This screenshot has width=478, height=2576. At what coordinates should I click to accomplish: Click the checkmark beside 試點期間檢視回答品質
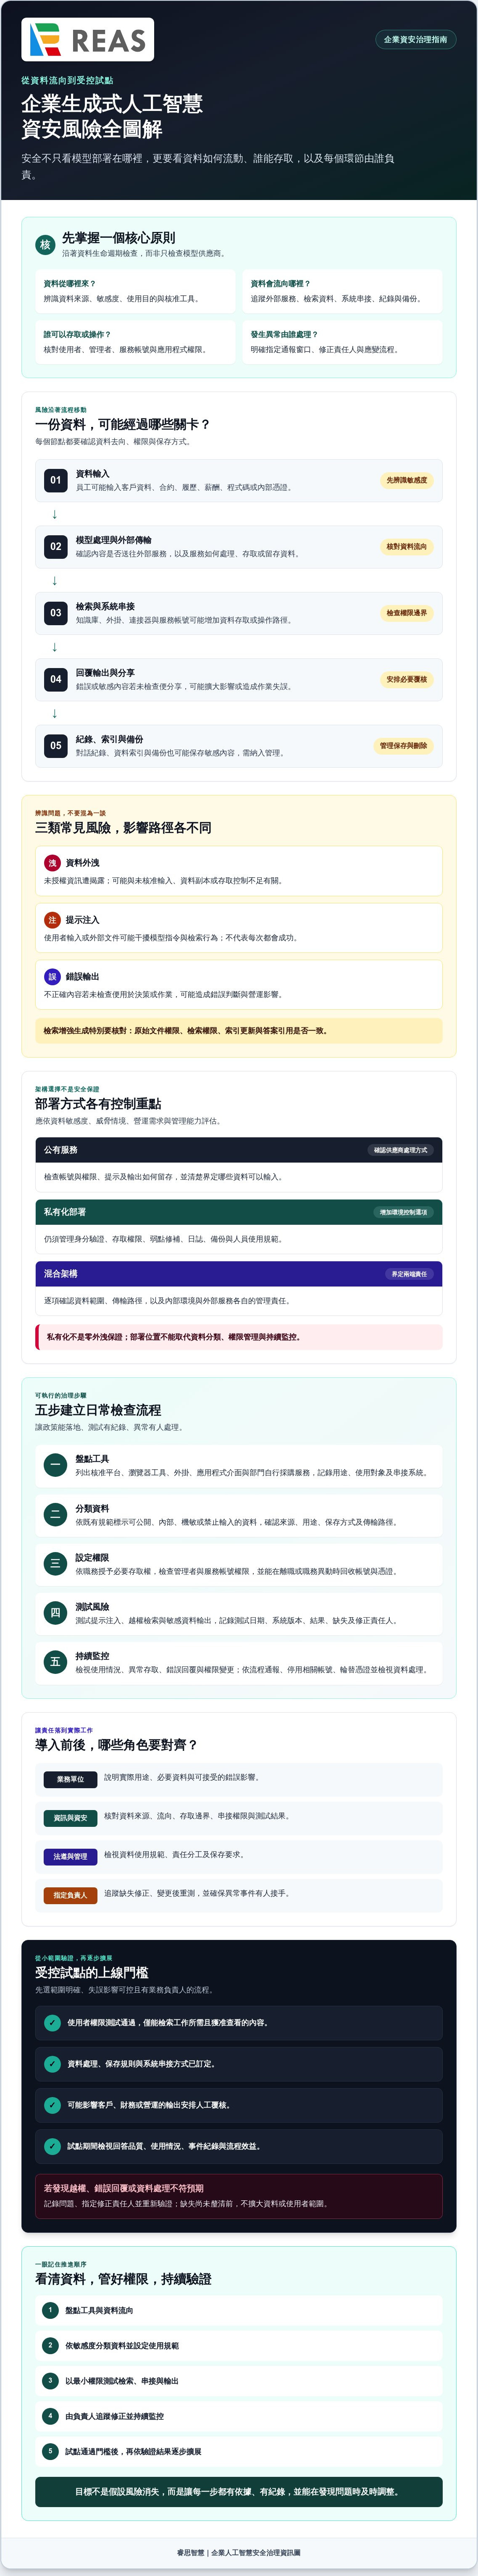coord(52,2146)
